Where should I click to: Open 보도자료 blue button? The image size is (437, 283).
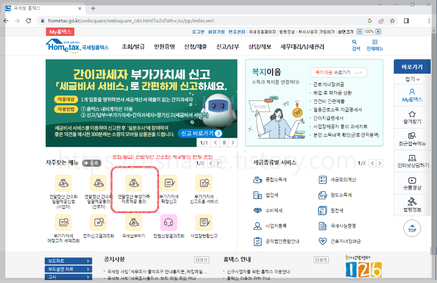point(68,261)
